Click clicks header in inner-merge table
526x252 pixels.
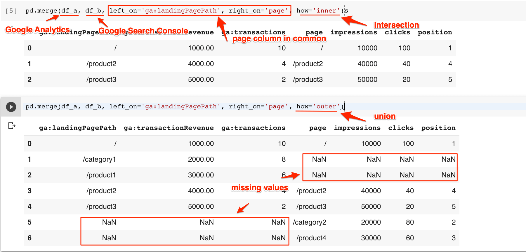[397, 32]
